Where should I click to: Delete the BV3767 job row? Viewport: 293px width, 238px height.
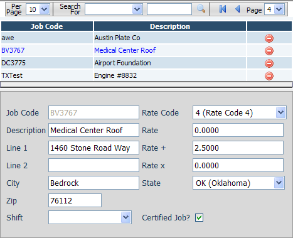(x=269, y=51)
